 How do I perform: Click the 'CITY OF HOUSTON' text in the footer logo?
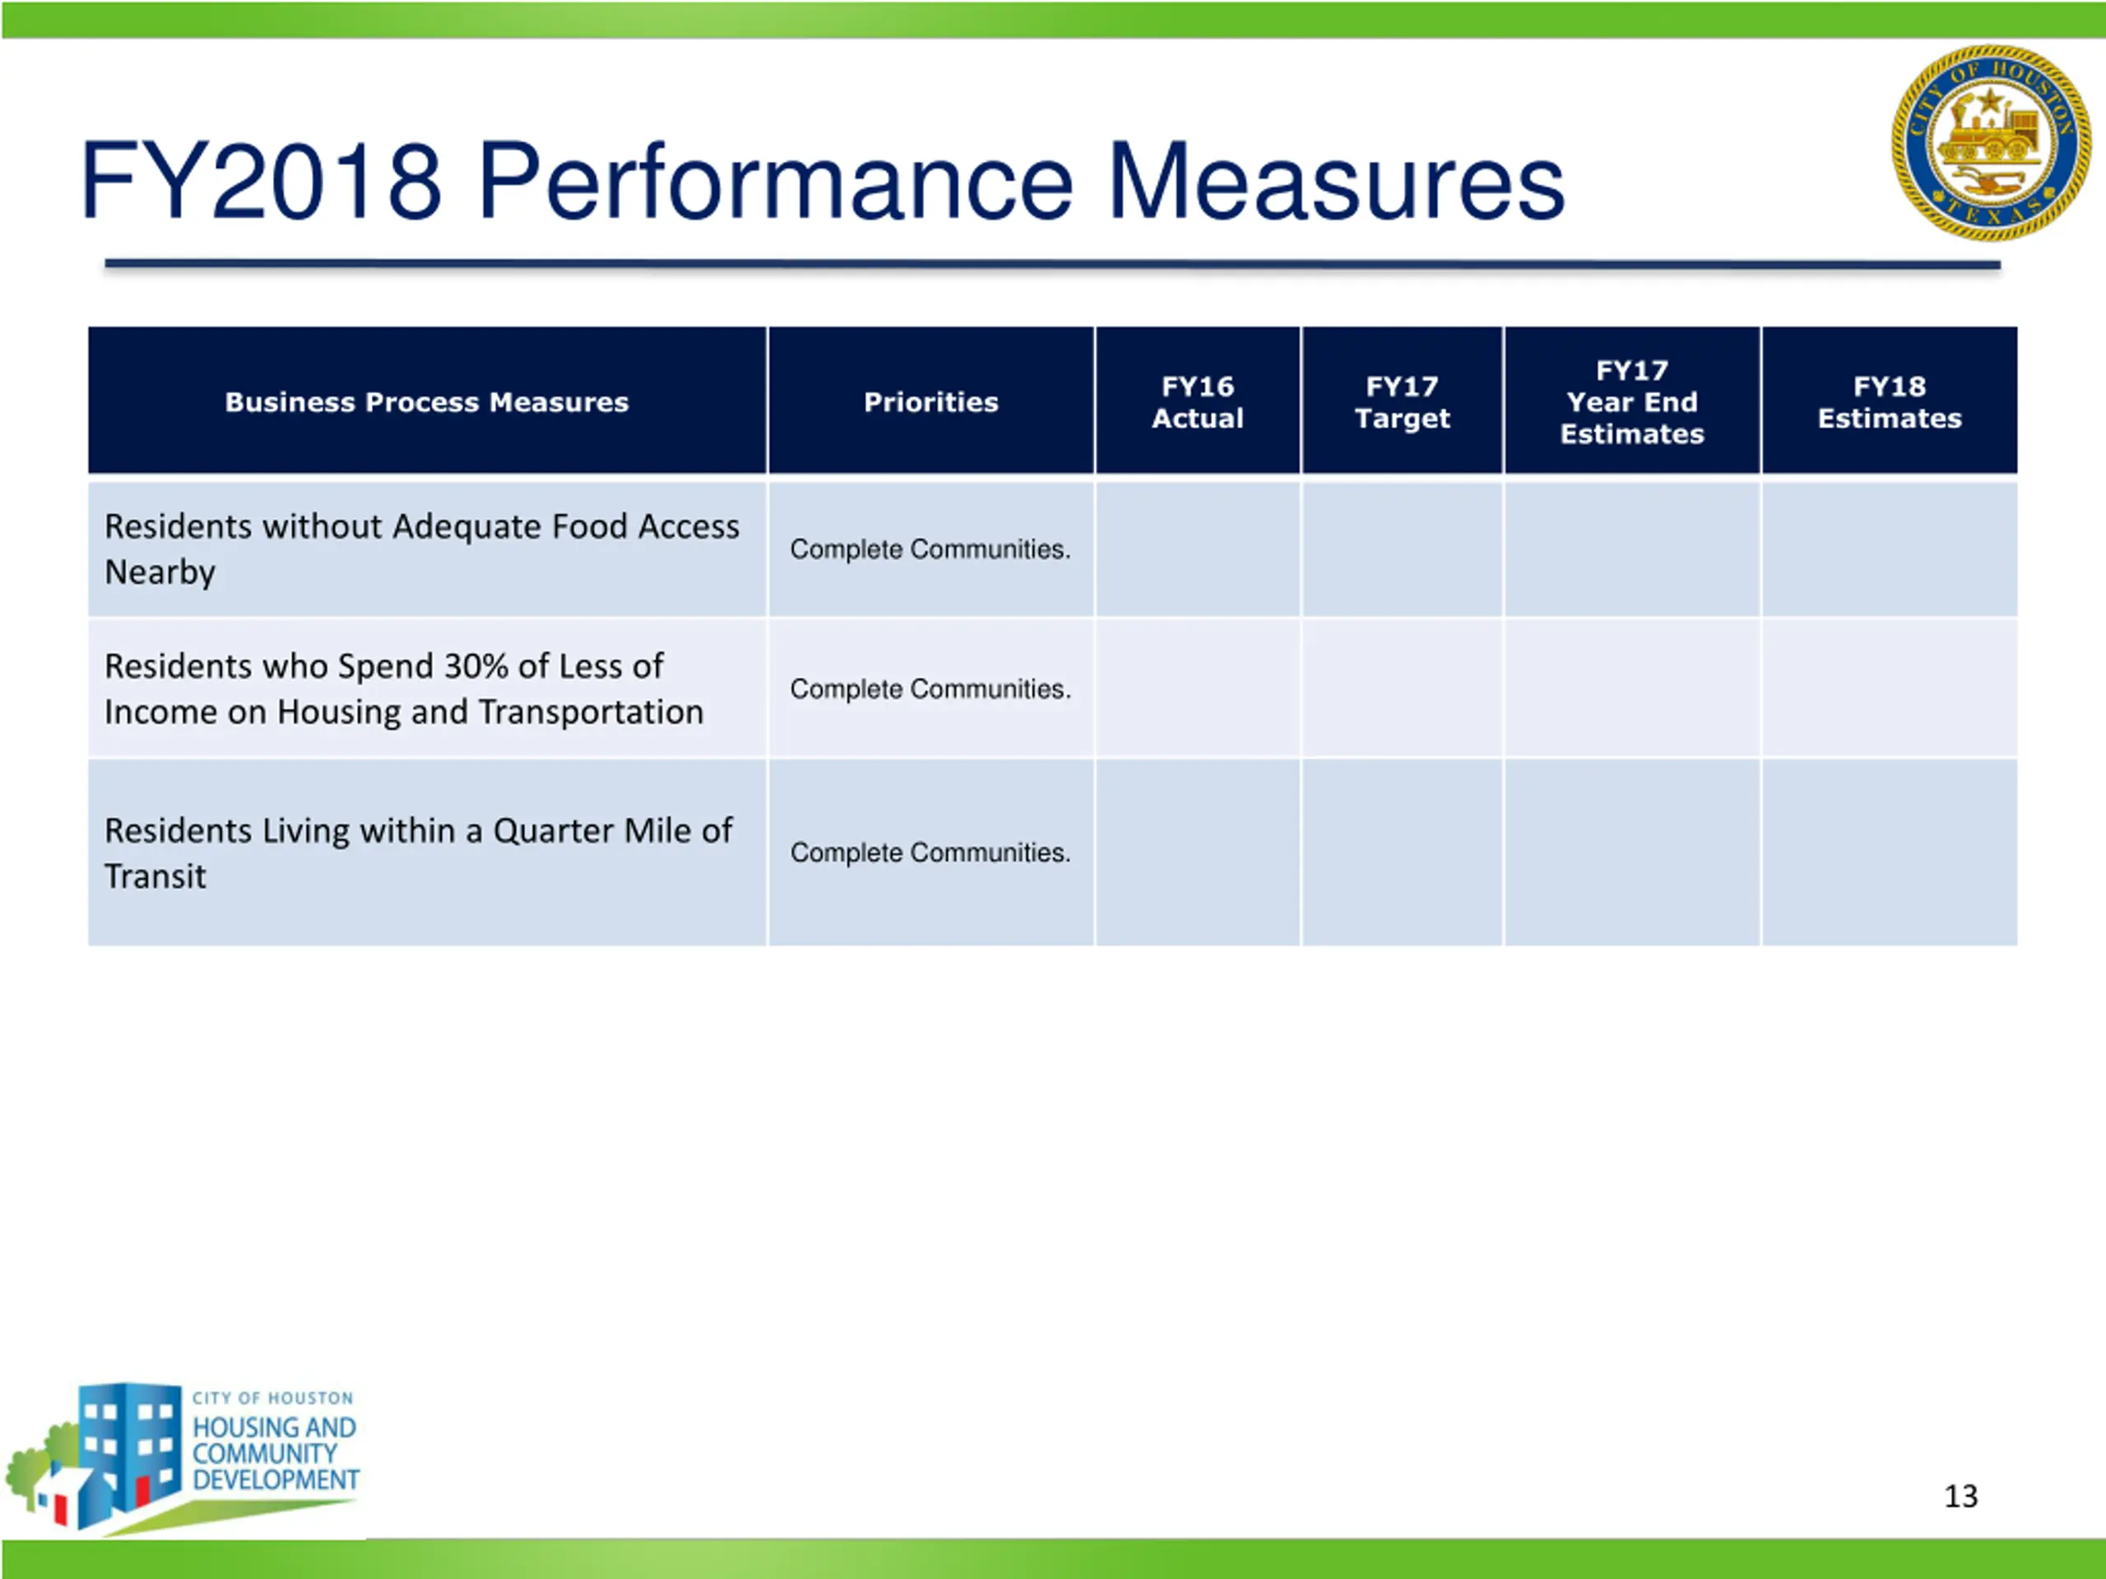(x=272, y=1398)
